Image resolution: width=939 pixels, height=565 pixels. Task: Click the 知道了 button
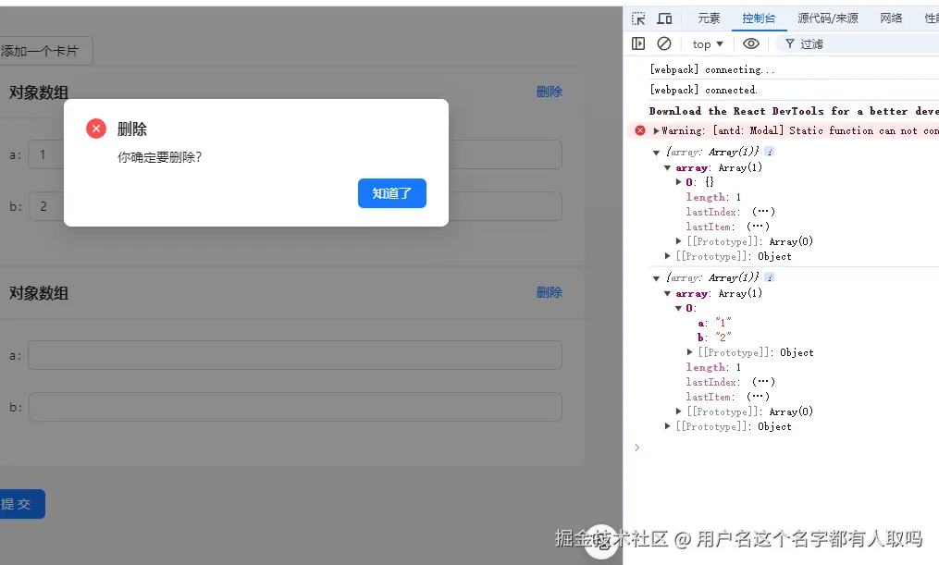pos(391,193)
